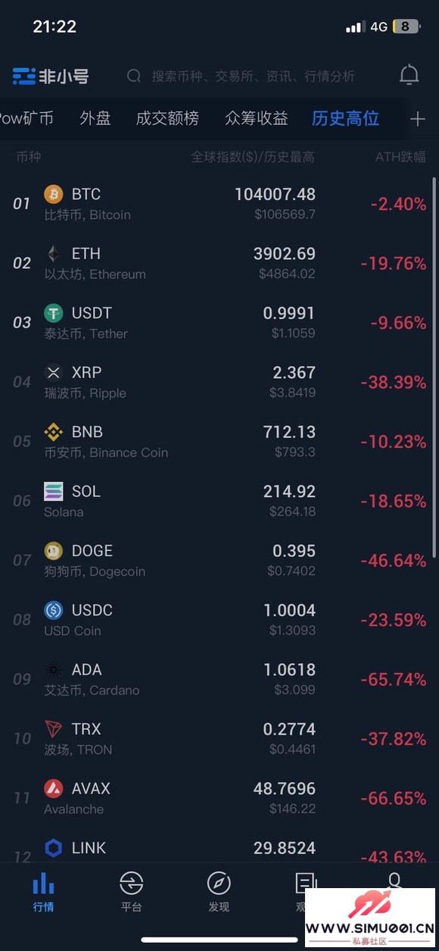Add a tab with plus icon

point(417,119)
